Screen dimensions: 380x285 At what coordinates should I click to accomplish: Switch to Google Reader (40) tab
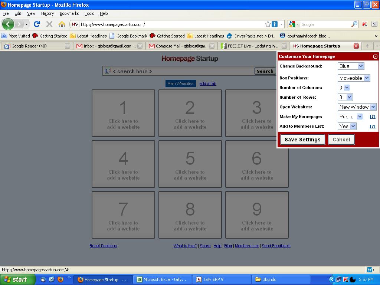pos(36,46)
